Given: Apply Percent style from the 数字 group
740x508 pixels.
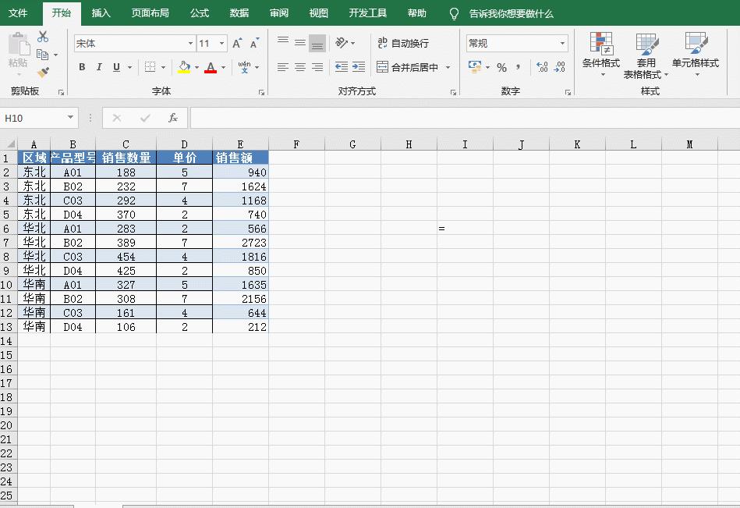Looking at the screenshot, I should pos(501,67).
